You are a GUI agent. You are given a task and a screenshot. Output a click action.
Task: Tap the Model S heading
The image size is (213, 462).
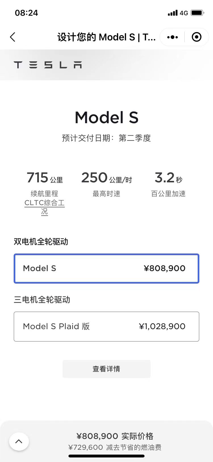pyautogui.click(x=106, y=117)
